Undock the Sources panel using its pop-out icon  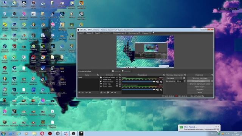[x=120, y=75]
